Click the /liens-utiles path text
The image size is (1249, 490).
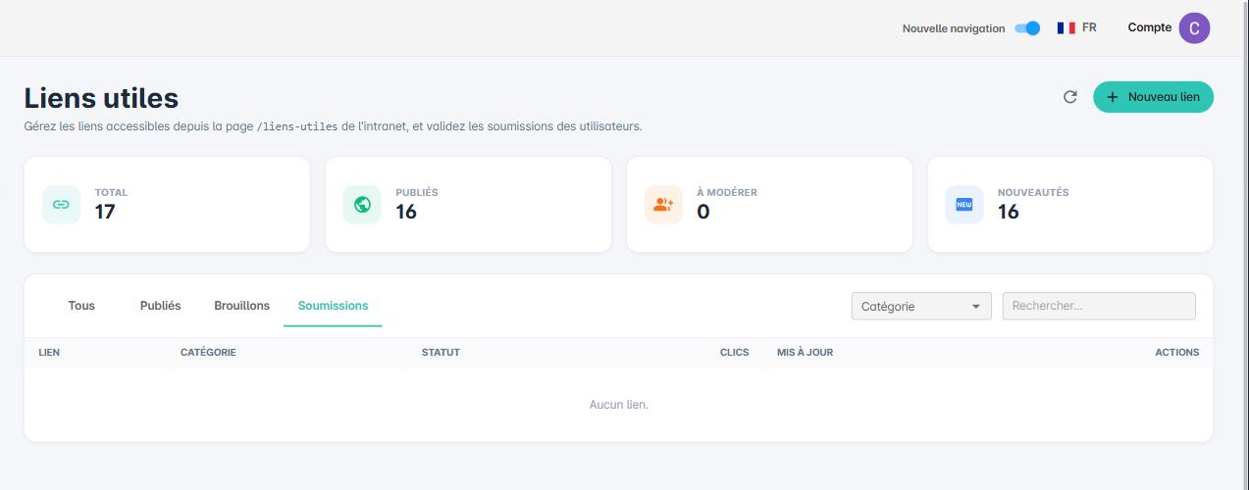click(297, 126)
